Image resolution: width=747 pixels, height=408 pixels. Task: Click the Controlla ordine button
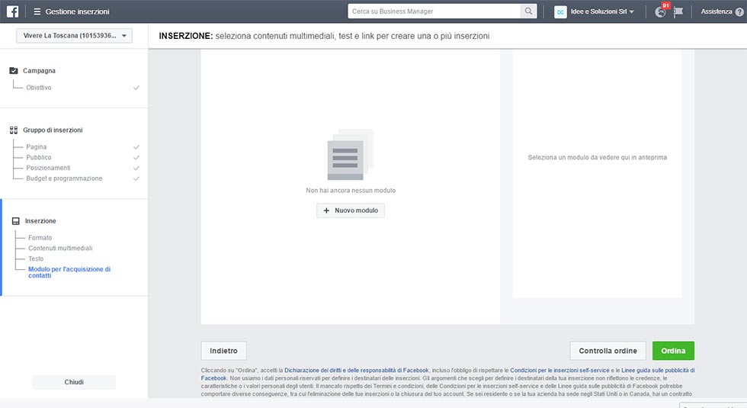(608, 351)
